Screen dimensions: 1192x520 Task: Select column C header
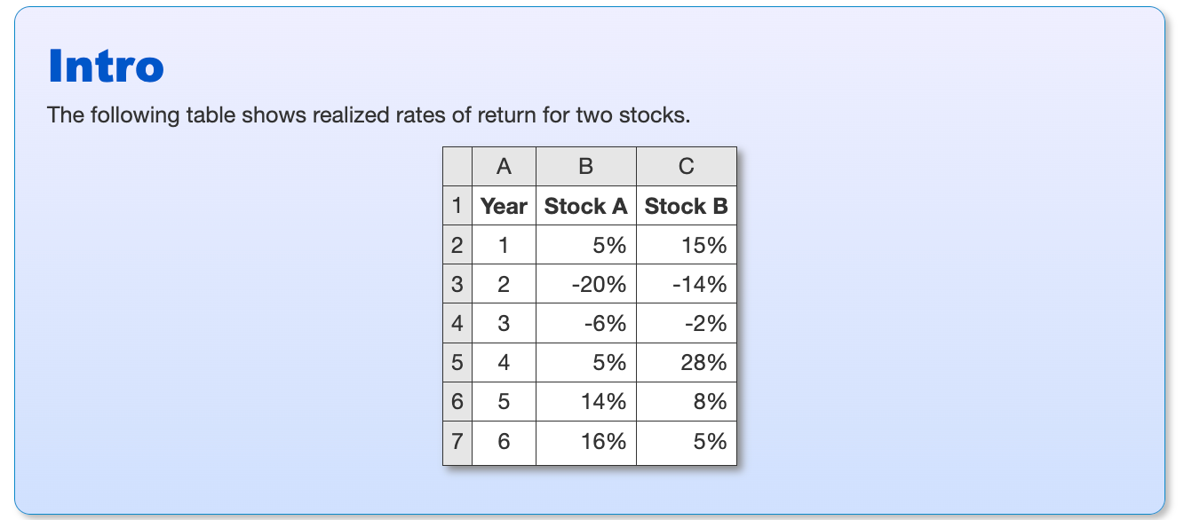(687, 166)
